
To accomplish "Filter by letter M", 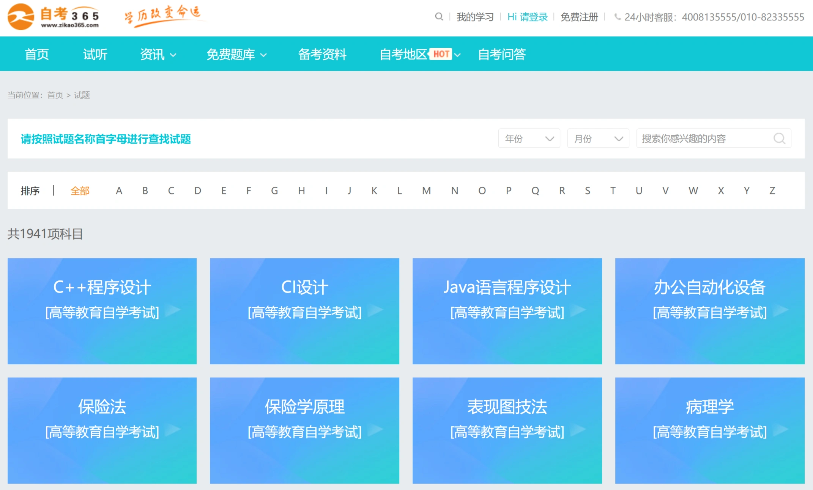I will click(x=427, y=191).
